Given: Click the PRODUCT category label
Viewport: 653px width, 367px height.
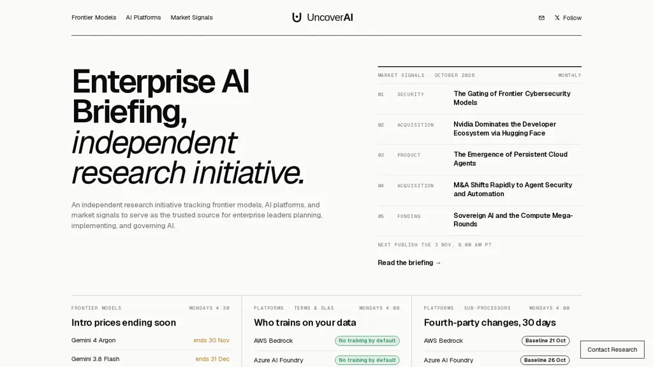Looking at the screenshot, I should point(409,155).
